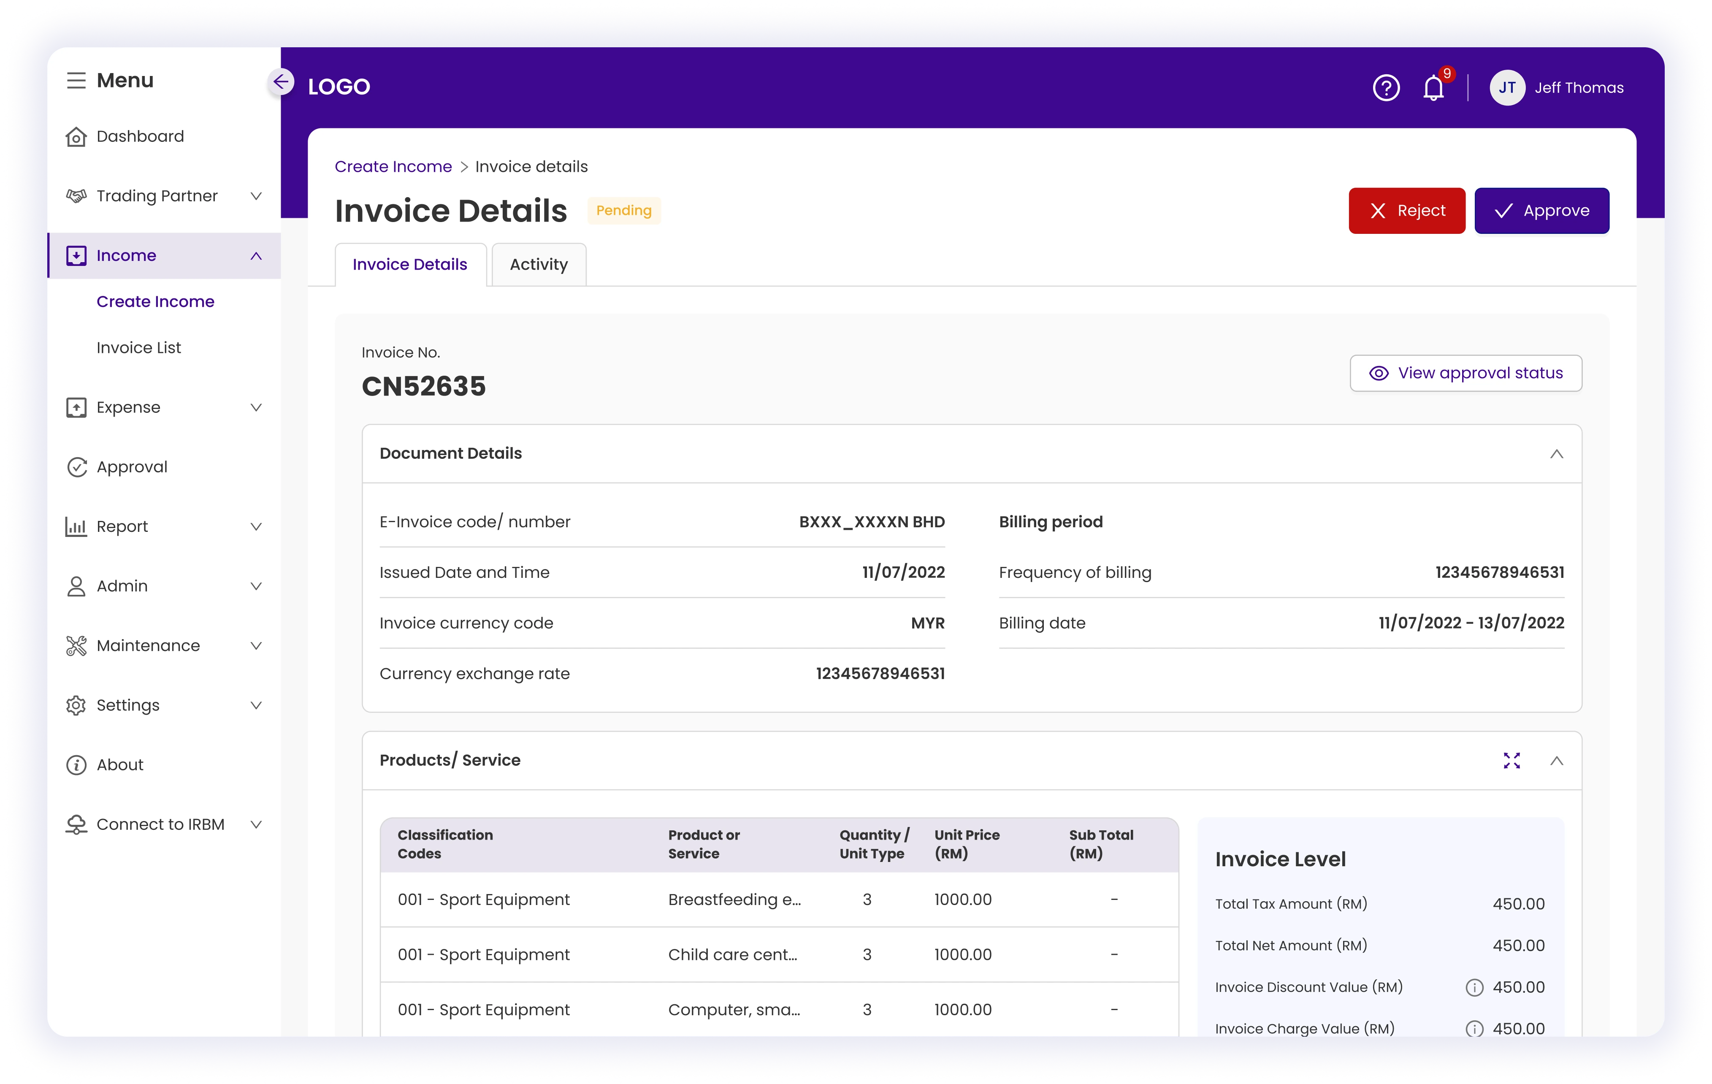
Task: Expand Products/Service table to fullscreen
Action: tap(1512, 761)
